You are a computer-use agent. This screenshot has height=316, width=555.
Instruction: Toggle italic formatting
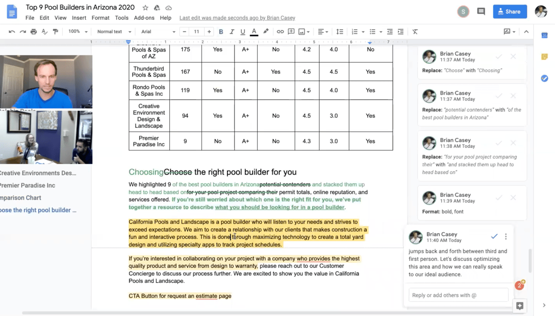point(232,31)
